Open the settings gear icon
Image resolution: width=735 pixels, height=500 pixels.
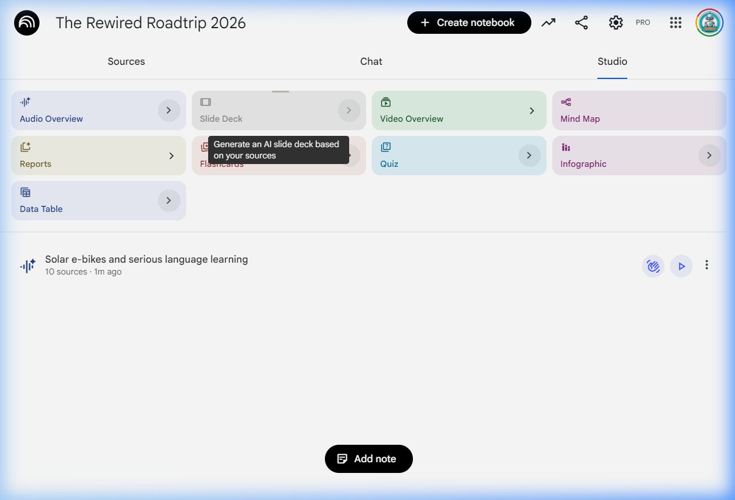tap(615, 23)
